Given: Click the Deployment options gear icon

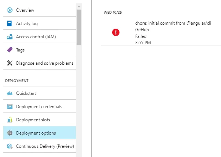Looking at the screenshot, I should pyautogui.click(x=10, y=133).
